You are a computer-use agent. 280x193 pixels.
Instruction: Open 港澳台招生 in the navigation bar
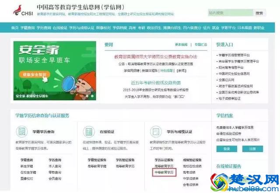pyautogui.click(x=172, y=28)
